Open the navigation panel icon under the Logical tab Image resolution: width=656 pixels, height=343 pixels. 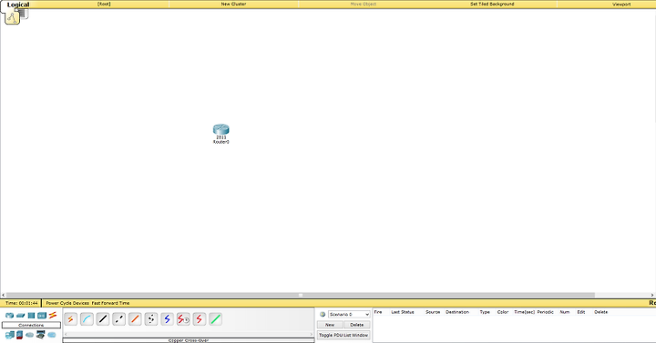pos(12,17)
